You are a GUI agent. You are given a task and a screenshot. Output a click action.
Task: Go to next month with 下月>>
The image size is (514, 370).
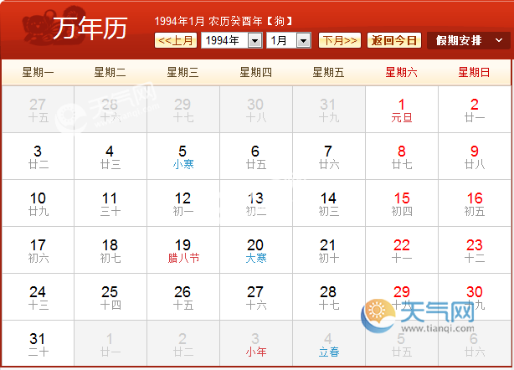tap(340, 40)
